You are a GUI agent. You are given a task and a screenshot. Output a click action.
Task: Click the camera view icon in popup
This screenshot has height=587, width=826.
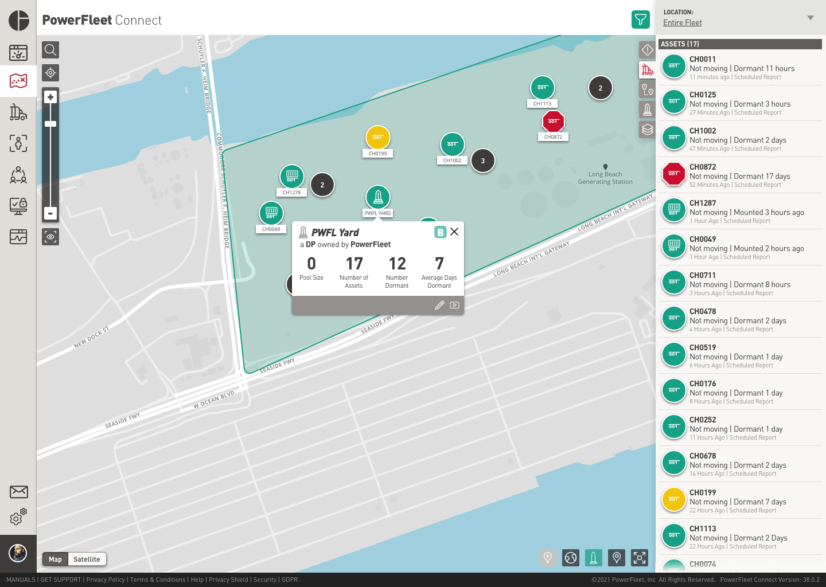[455, 305]
